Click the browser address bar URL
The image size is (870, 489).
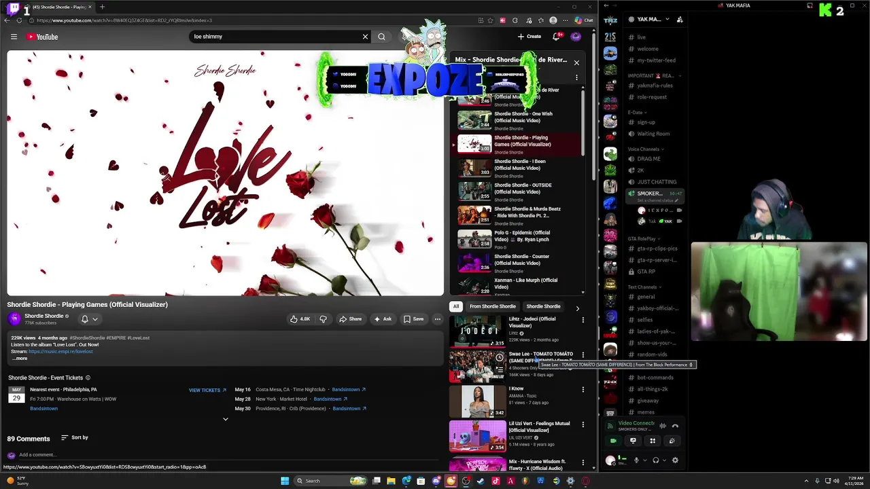coord(124,20)
